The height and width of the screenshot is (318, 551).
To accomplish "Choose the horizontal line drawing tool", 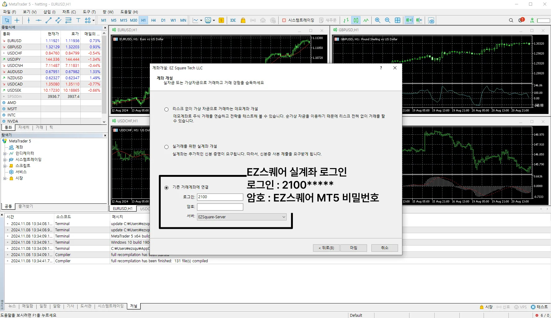I will coord(38,20).
